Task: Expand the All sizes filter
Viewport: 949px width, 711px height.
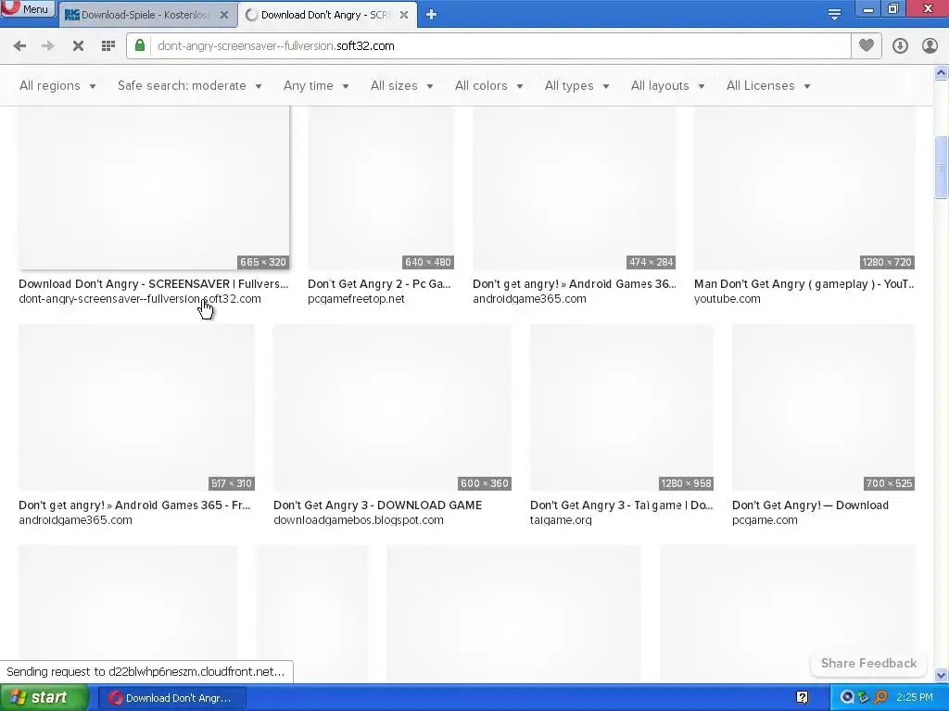Action: coord(402,86)
